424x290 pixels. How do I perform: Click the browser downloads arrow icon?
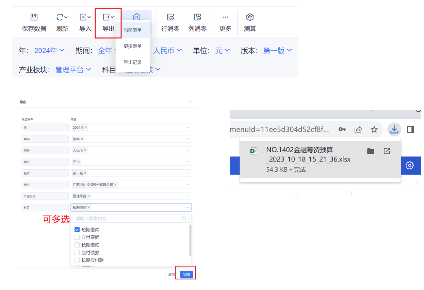pos(394,130)
